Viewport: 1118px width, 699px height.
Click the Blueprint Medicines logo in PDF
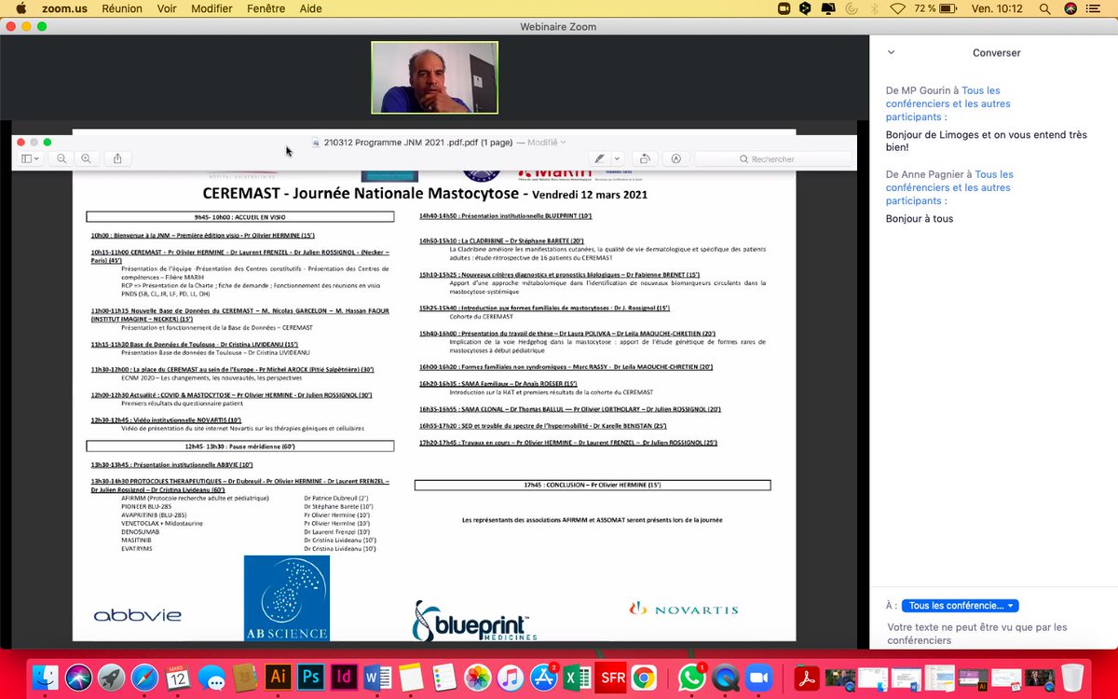(474, 621)
